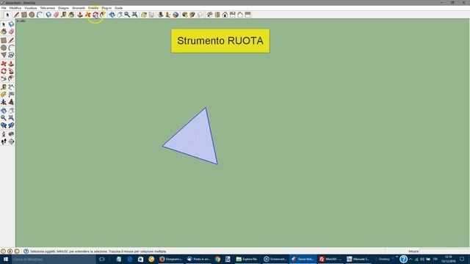Click the status bar help question-mark icon
This screenshot has height=264, width=470.
click(x=26, y=251)
